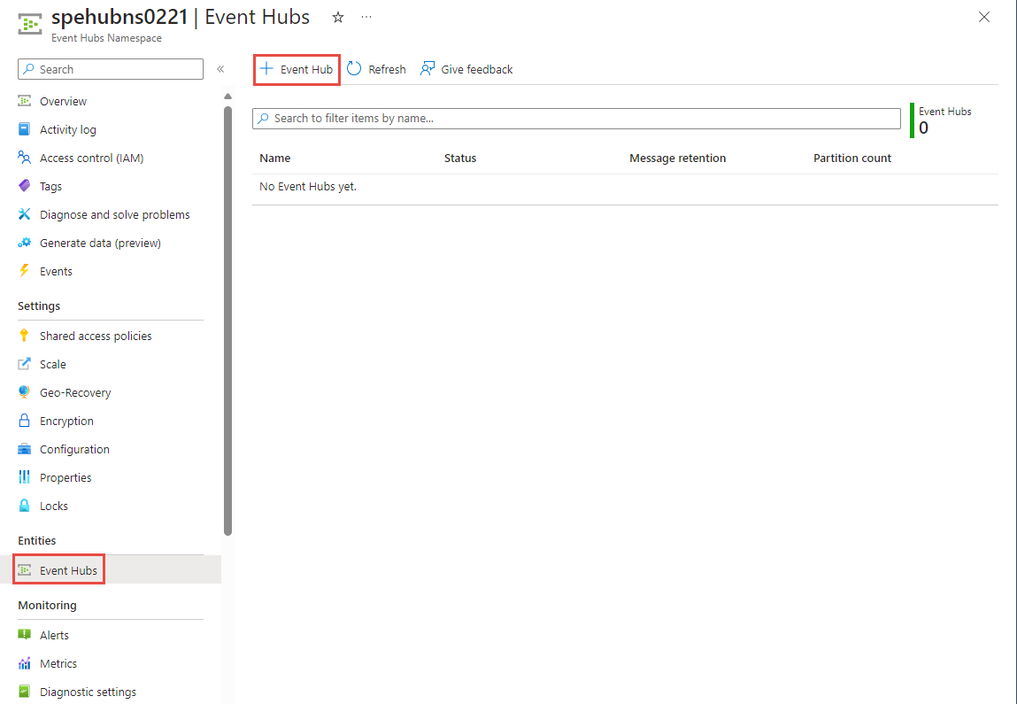This screenshot has width=1017, height=704.
Task: Click the Activity log icon
Action: pyautogui.click(x=24, y=129)
